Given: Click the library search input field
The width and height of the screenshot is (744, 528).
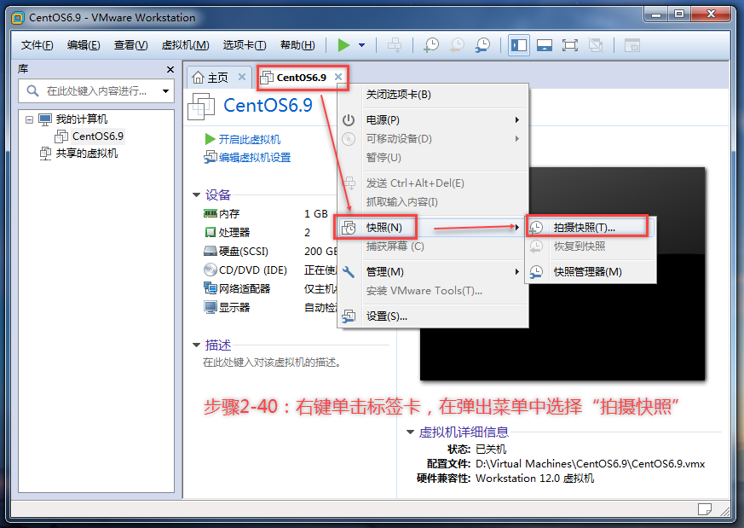Looking at the screenshot, I should [x=96, y=90].
